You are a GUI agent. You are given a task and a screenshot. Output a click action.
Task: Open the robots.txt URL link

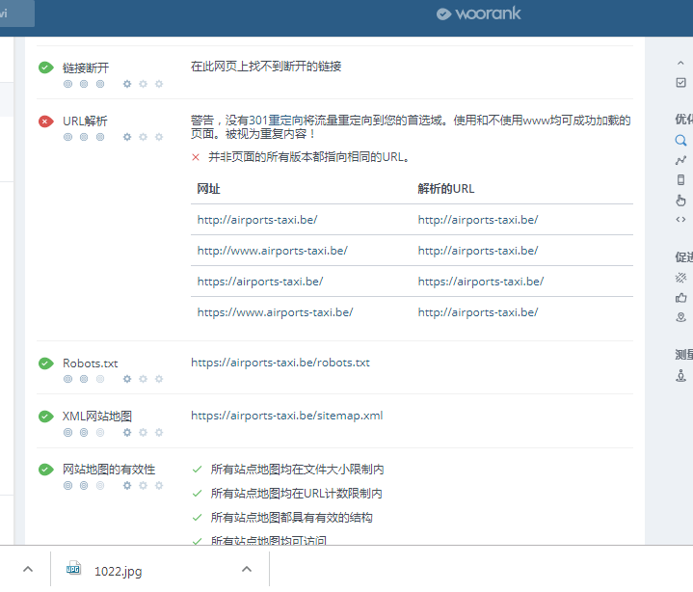point(280,363)
